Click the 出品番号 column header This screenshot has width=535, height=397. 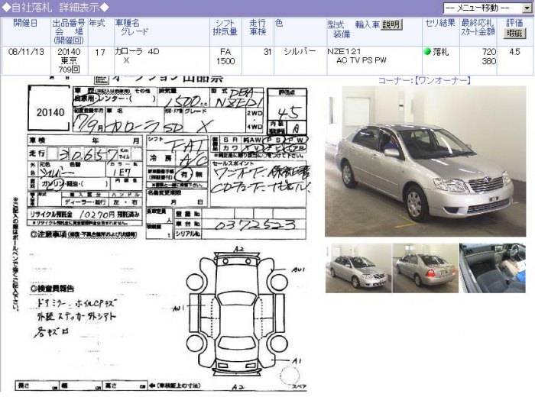coord(69,23)
